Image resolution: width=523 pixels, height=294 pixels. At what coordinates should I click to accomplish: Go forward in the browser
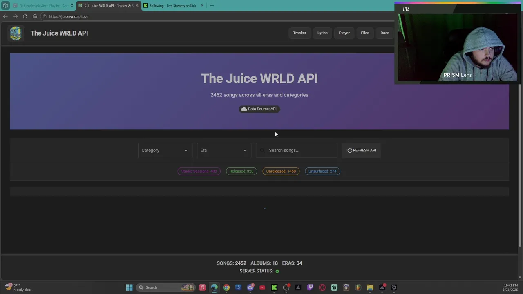coord(15,16)
